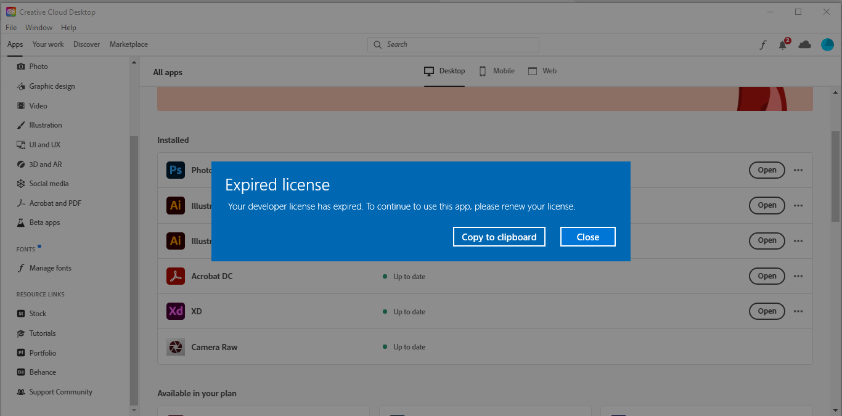Open the cloud activity icon
Viewport: 842px width, 416px height.
[804, 44]
